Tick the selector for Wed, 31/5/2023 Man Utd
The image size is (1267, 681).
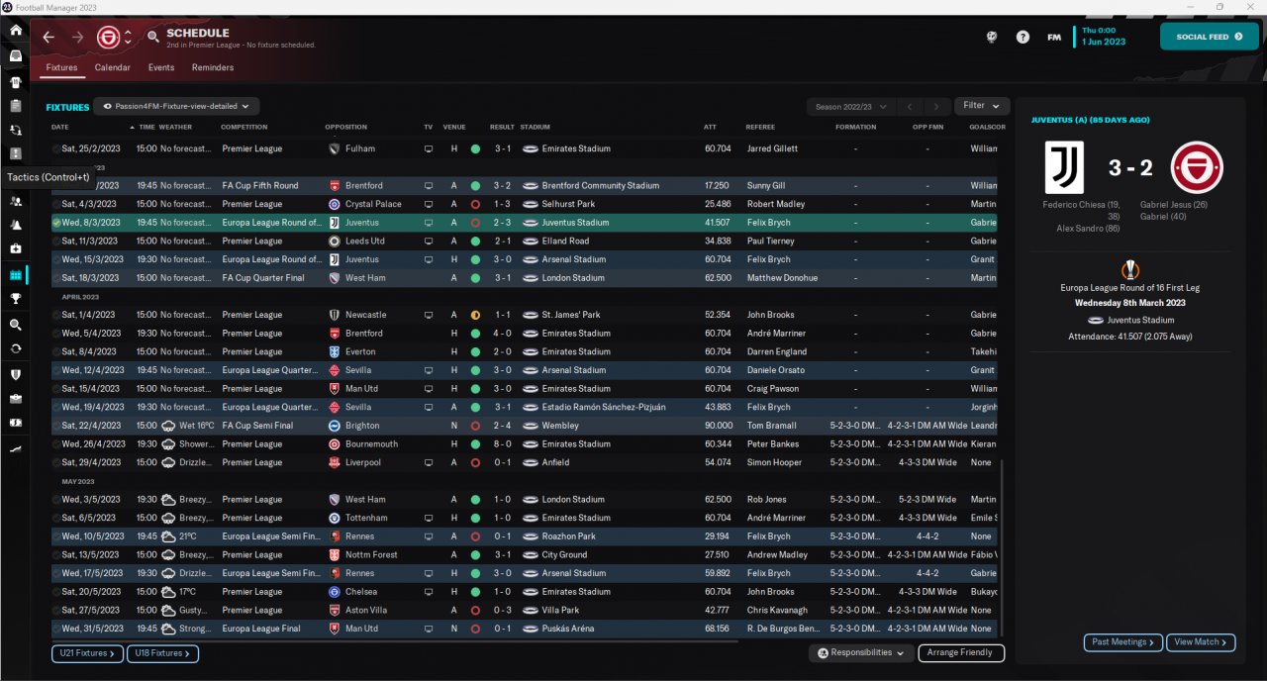pos(56,629)
